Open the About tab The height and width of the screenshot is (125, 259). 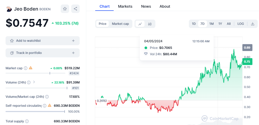[x=165, y=6]
